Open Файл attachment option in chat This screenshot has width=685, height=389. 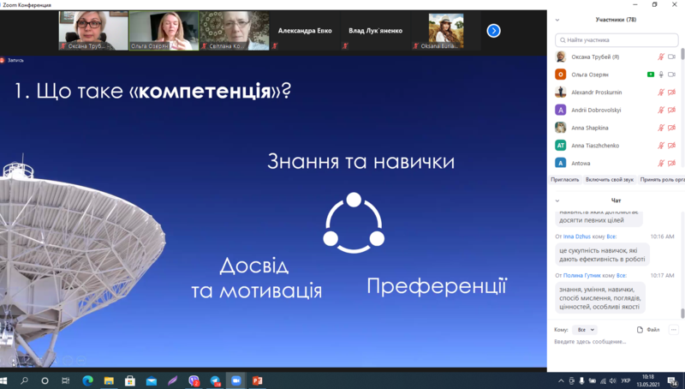648,330
